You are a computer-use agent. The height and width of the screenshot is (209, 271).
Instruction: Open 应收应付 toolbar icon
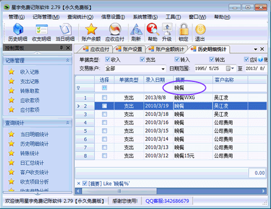click(x=115, y=32)
